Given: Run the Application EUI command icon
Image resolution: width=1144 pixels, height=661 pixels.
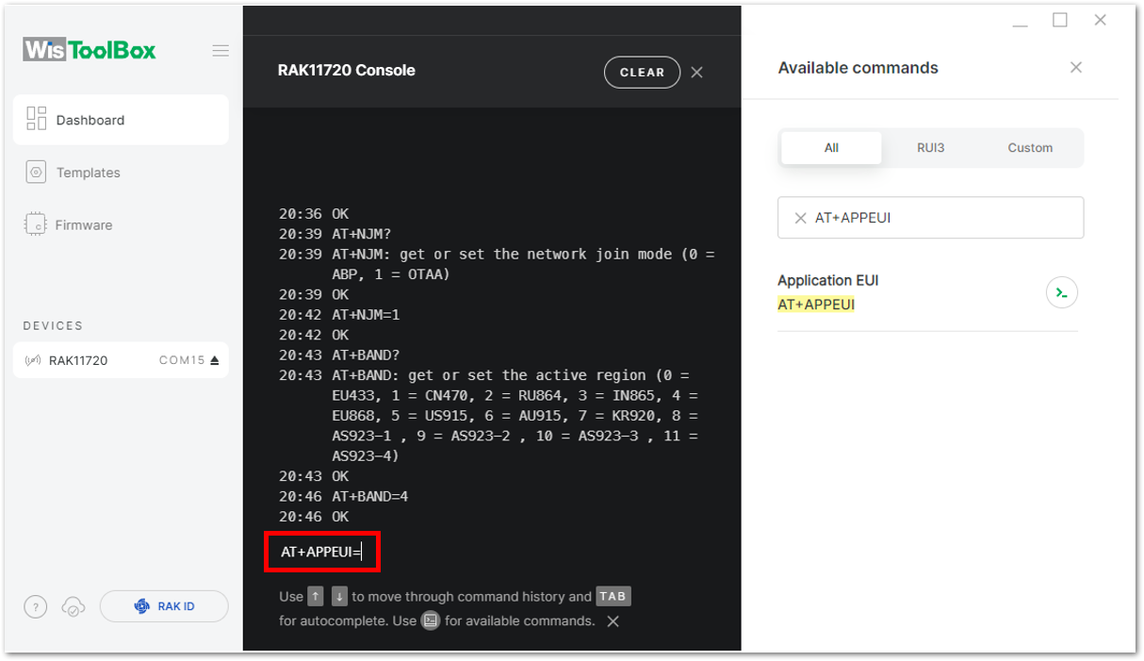Looking at the screenshot, I should [1061, 292].
